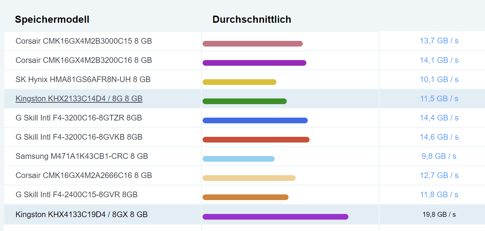Click the 9,8 GB / s value

pyautogui.click(x=439, y=156)
